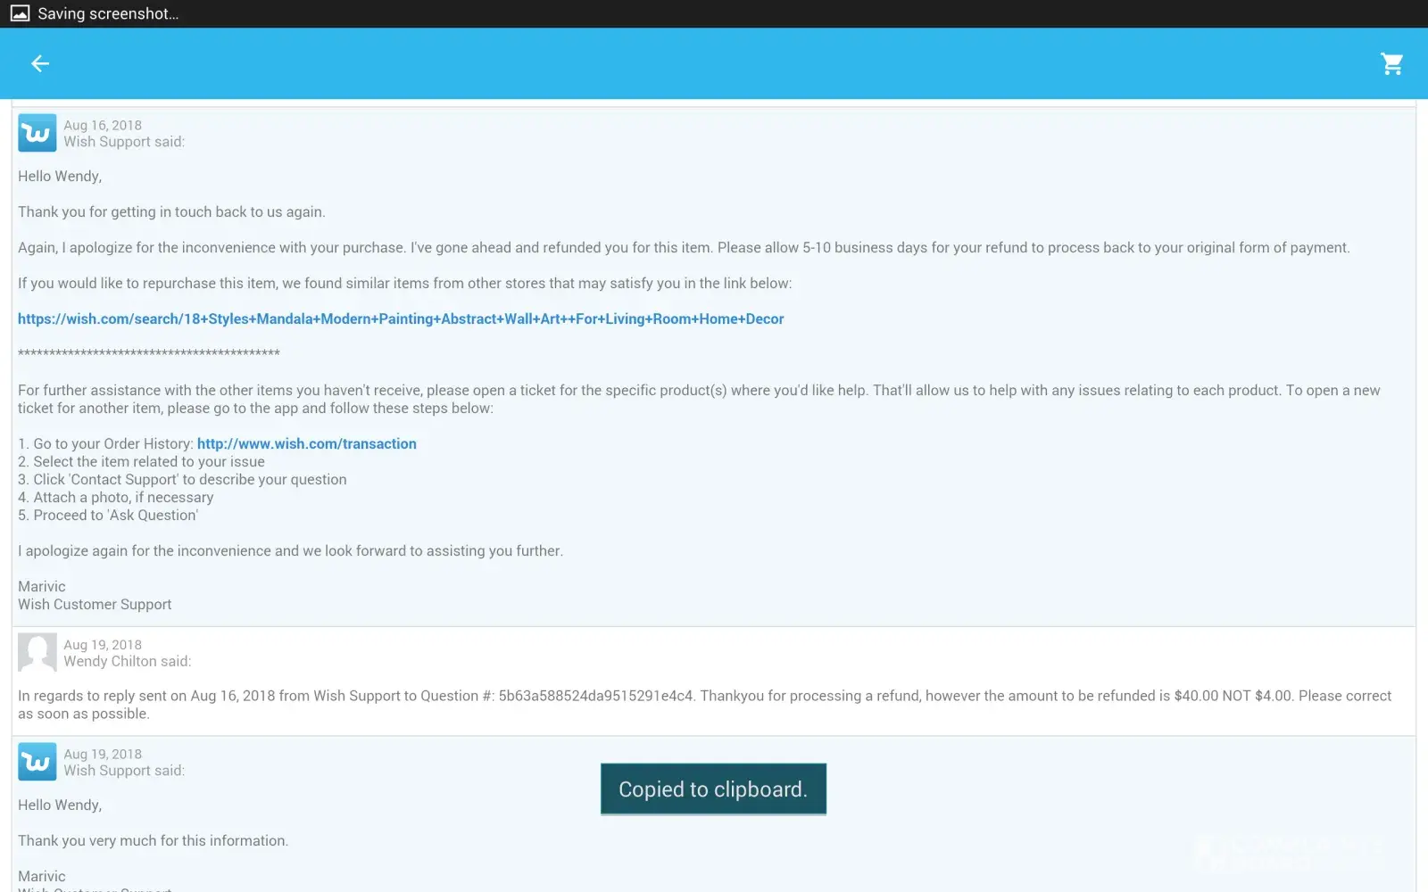
Task: Tap the paragraph about 5-10 business days refund
Action: pos(684,248)
